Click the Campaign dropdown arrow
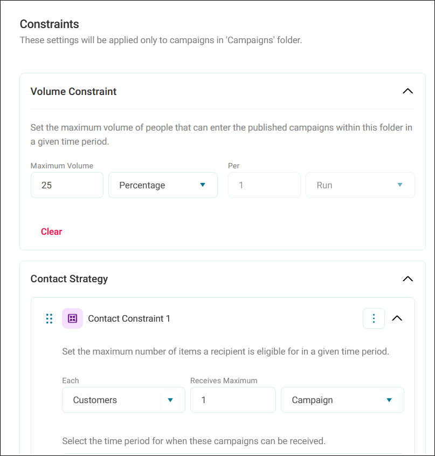Screen dimensions: 435x456 [389, 400]
